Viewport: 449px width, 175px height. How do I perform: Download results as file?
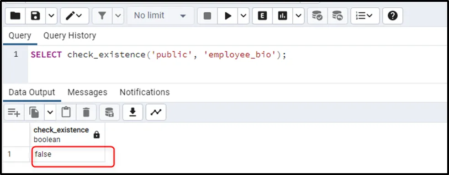pyautogui.click(x=132, y=112)
